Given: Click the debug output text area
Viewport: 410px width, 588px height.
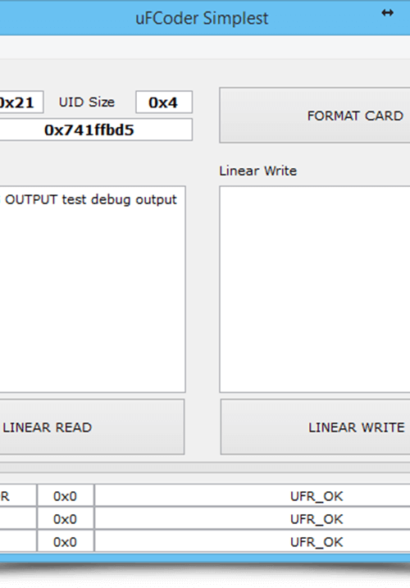Looking at the screenshot, I should (x=93, y=289).
